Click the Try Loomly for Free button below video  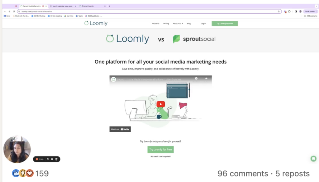point(160,149)
